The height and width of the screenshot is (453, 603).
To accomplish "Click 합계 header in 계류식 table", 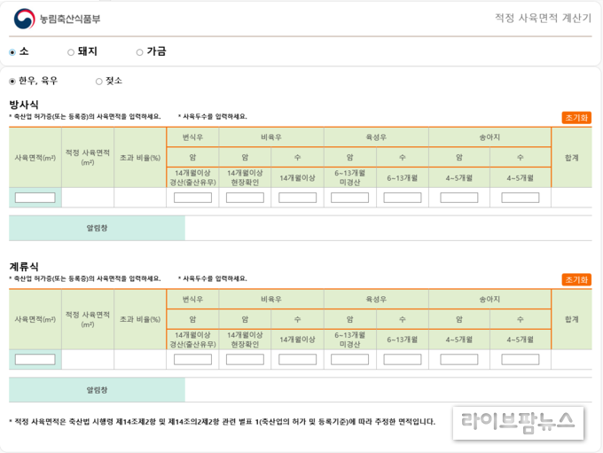I will pyautogui.click(x=571, y=319).
